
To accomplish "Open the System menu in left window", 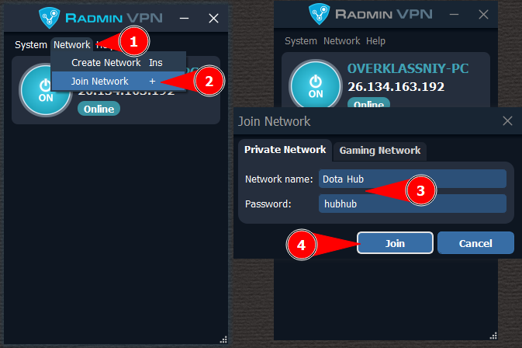I will pos(31,45).
